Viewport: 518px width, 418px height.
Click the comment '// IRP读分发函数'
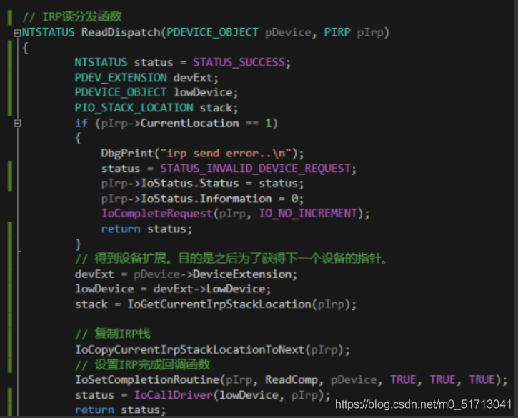[x=72, y=16]
